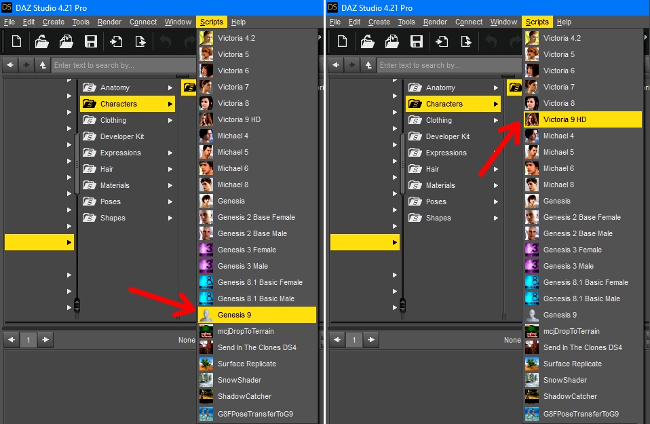Click DAZ Studio DS logo in left title bar

(7, 7)
